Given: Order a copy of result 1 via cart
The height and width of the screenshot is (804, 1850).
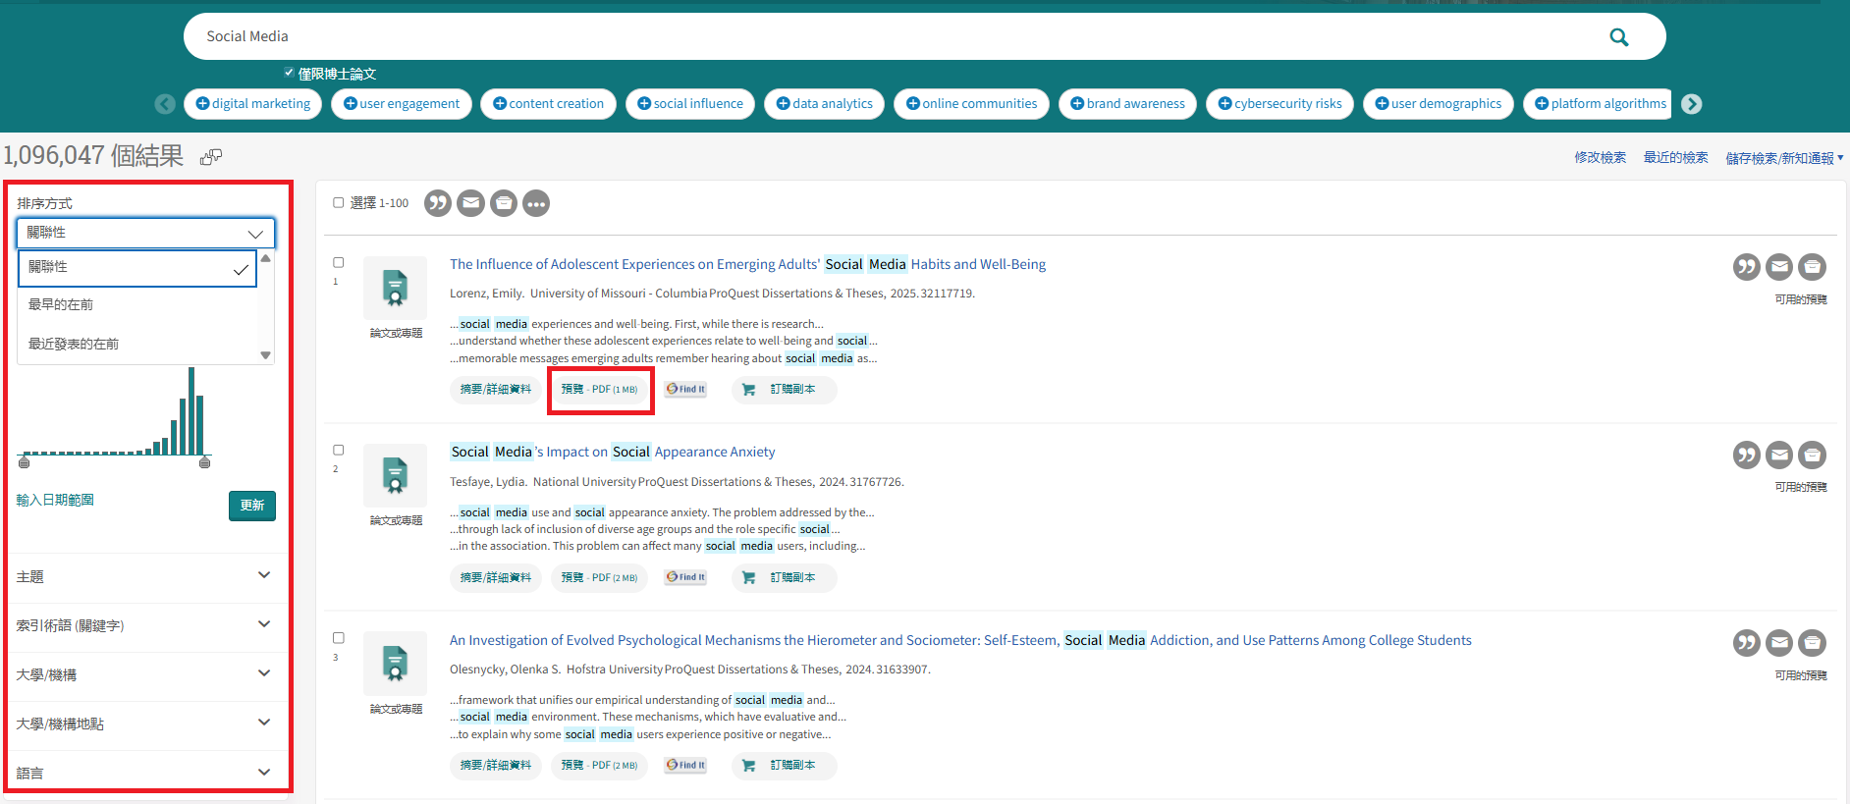Looking at the screenshot, I should coord(784,390).
